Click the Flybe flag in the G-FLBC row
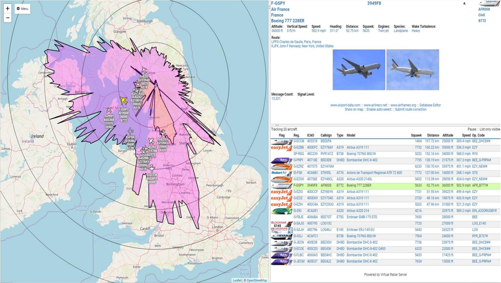This screenshot has height=283, width=501. click(281, 255)
